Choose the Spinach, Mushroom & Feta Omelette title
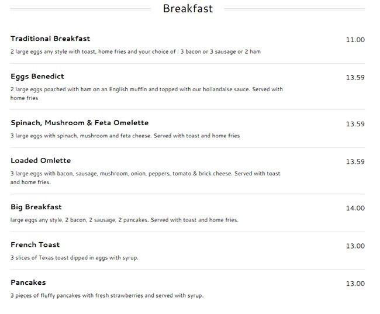Viewport: 380px width, 314px height. coord(80,123)
